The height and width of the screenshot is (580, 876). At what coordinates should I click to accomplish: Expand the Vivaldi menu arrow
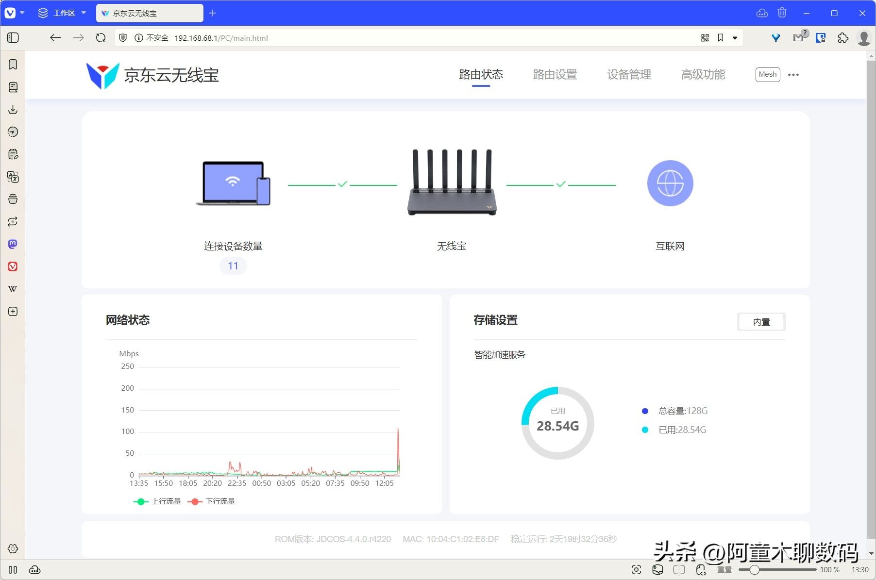pos(22,13)
